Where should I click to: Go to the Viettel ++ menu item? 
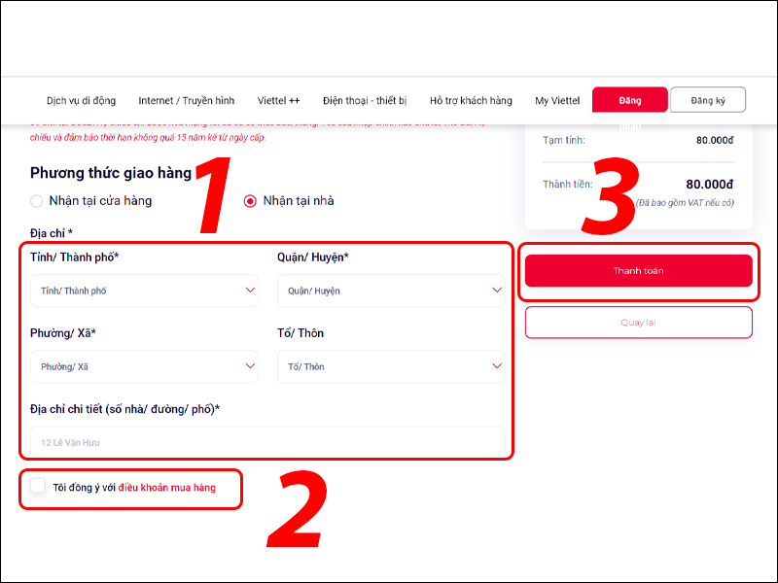coord(278,101)
